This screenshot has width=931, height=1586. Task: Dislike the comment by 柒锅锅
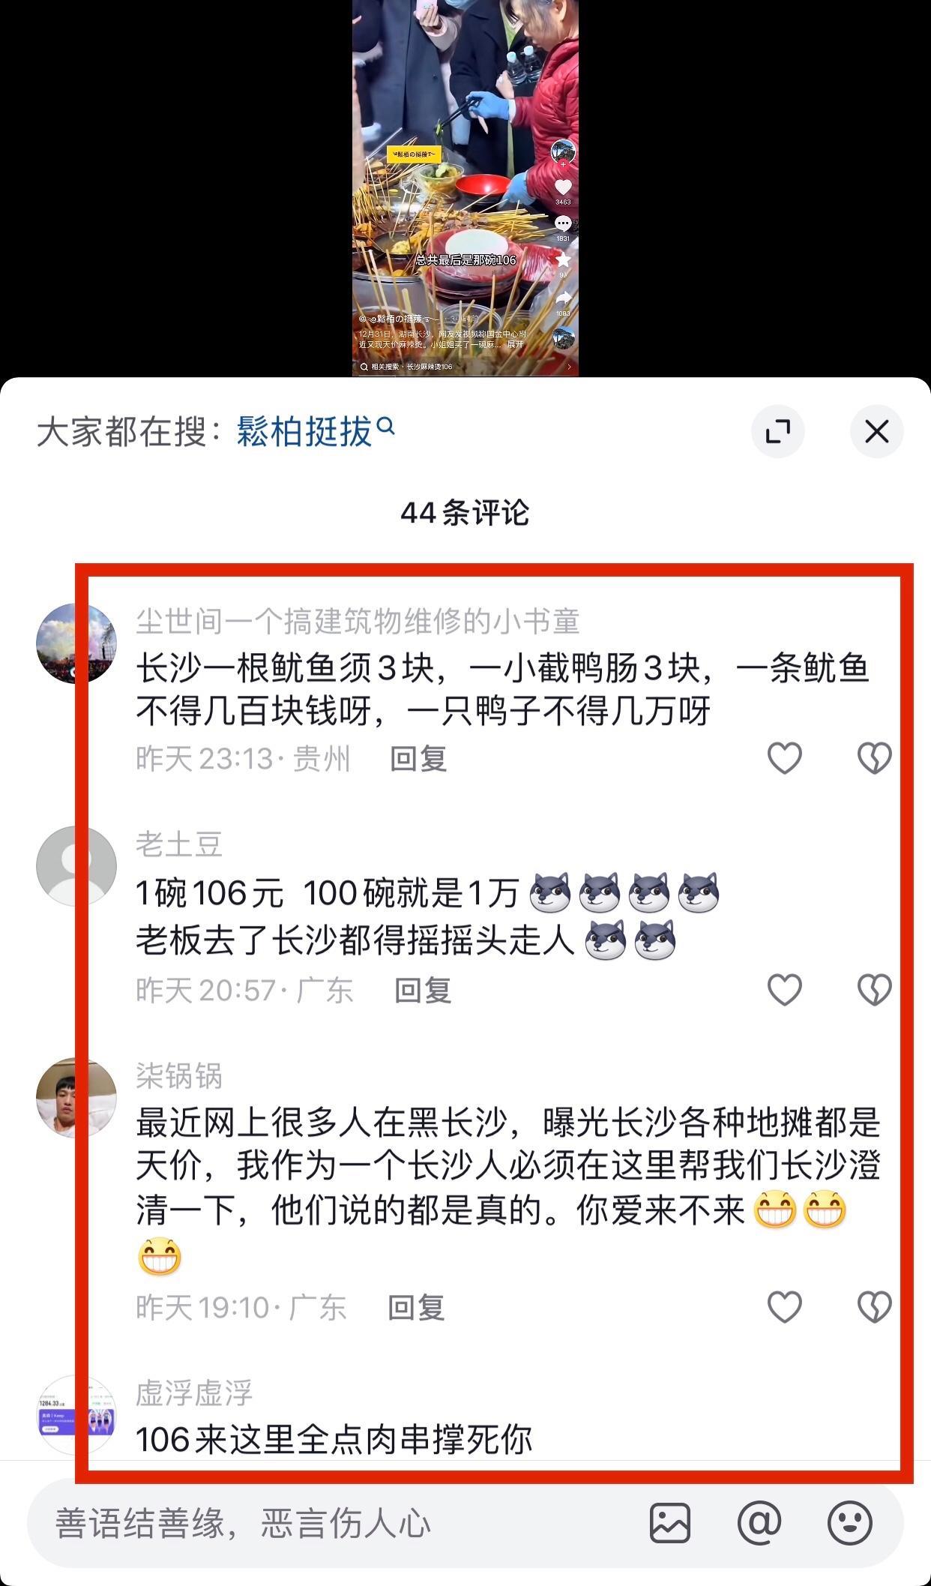click(874, 1307)
